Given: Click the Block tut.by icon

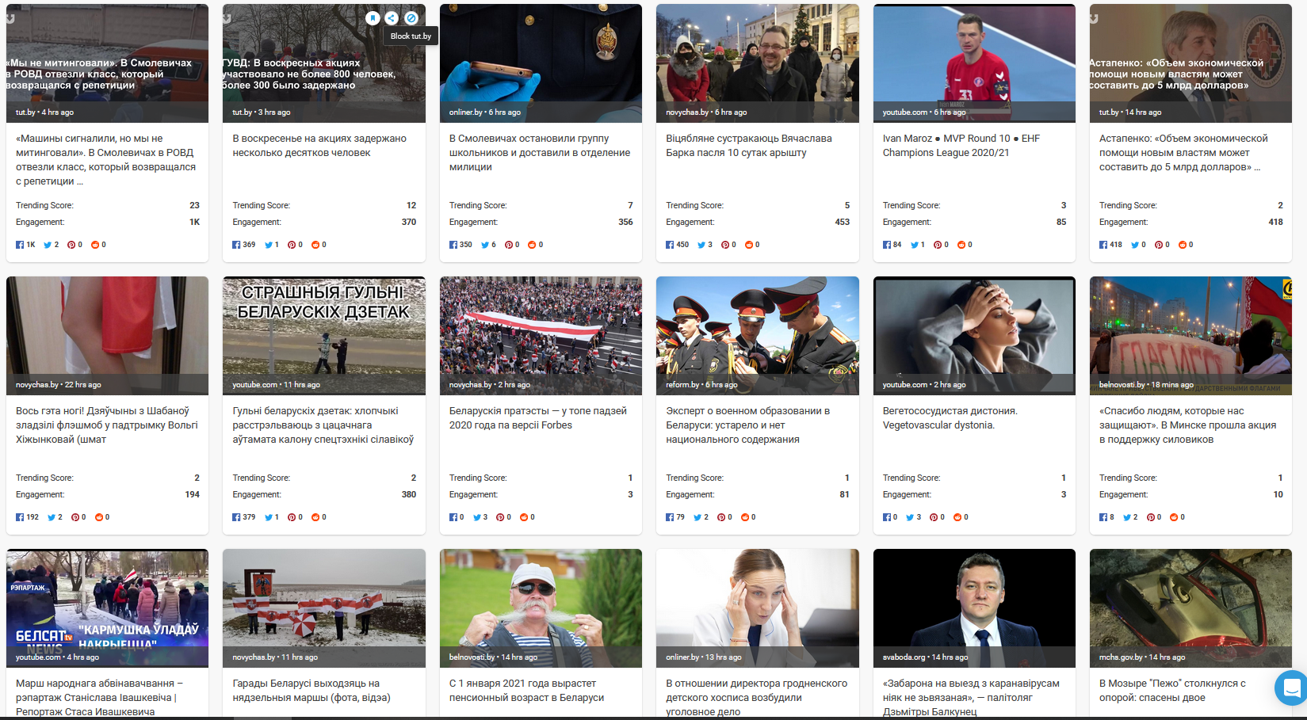Looking at the screenshot, I should [x=411, y=17].
